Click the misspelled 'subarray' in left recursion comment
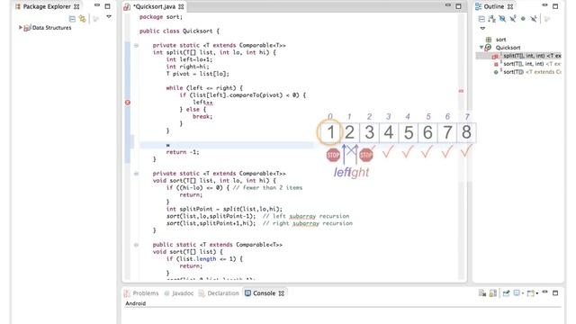 coord(303,216)
